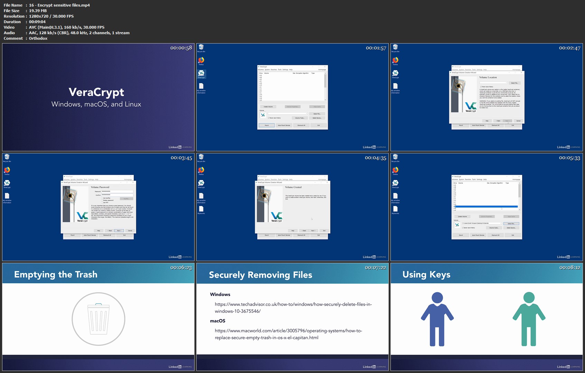Open Volumes menu in 00:01:57 VeraCrypt window

coord(261,69)
